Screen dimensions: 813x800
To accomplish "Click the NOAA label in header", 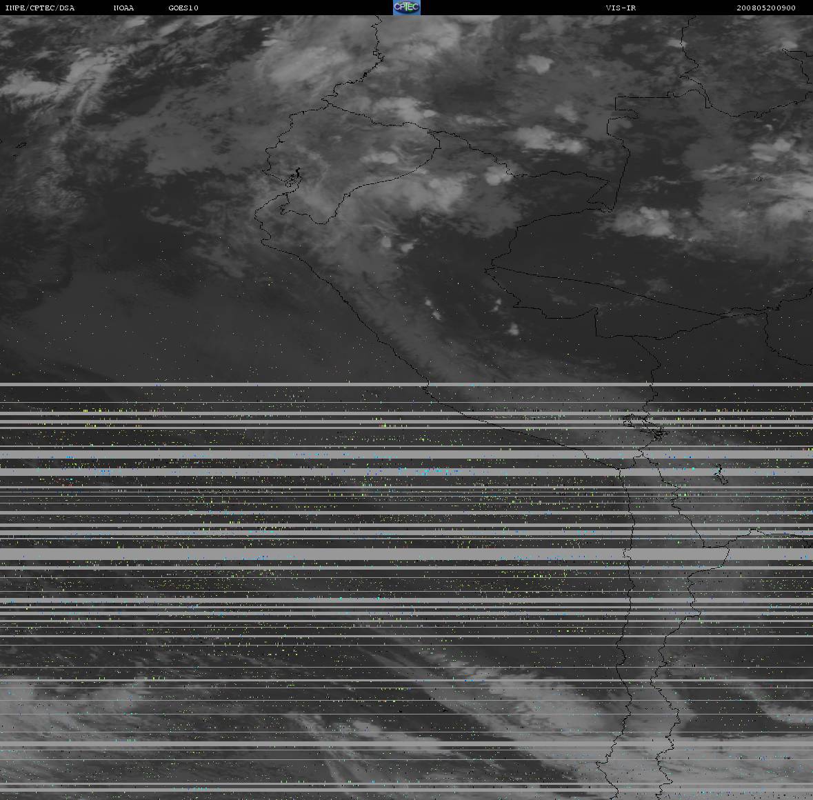I will pos(124,8).
